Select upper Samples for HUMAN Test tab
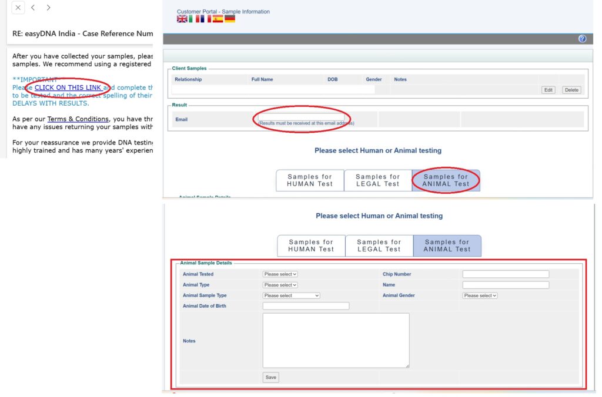This screenshot has width=602, height=397. (310, 180)
